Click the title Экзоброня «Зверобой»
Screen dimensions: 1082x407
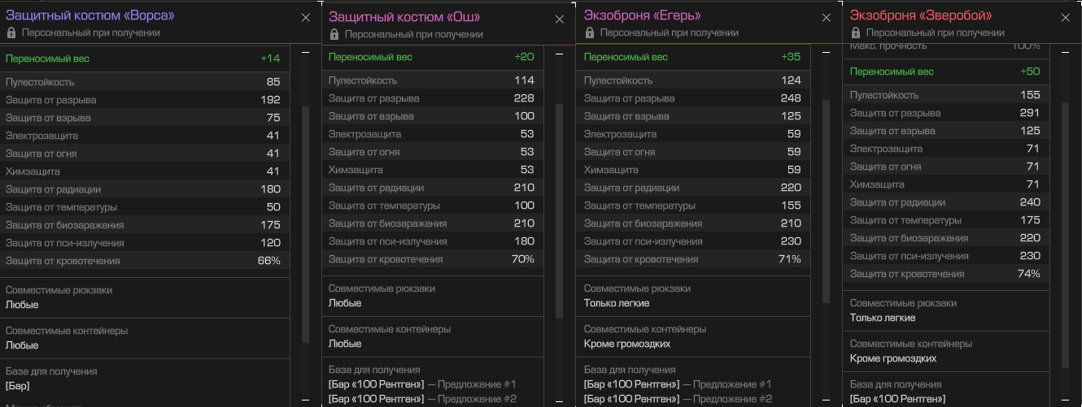point(923,15)
